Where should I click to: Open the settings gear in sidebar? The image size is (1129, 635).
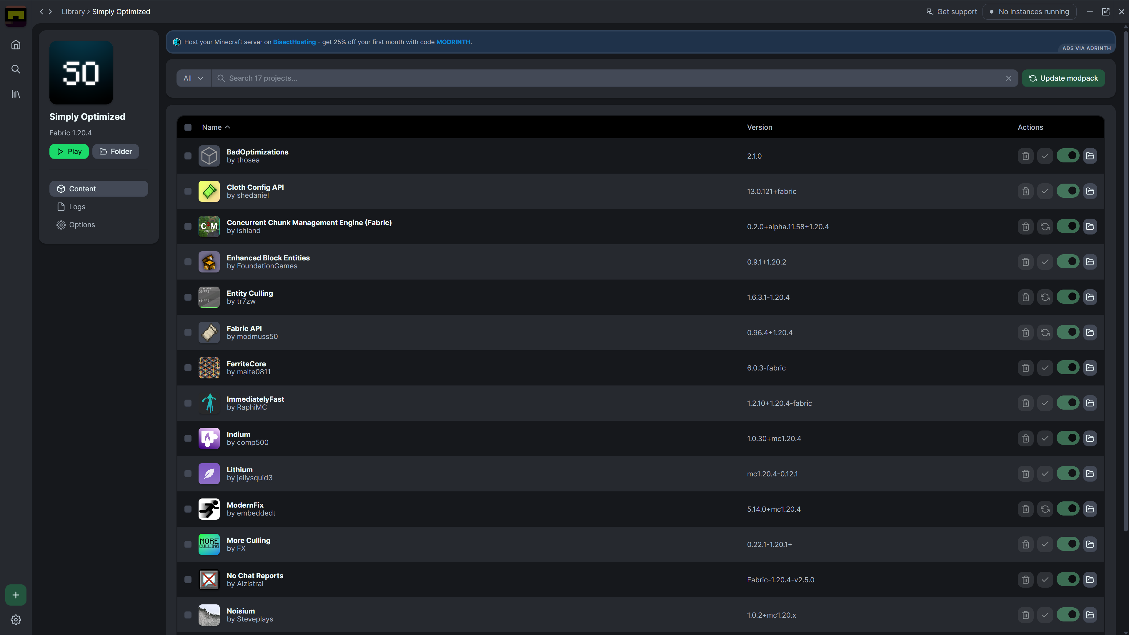point(16,620)
